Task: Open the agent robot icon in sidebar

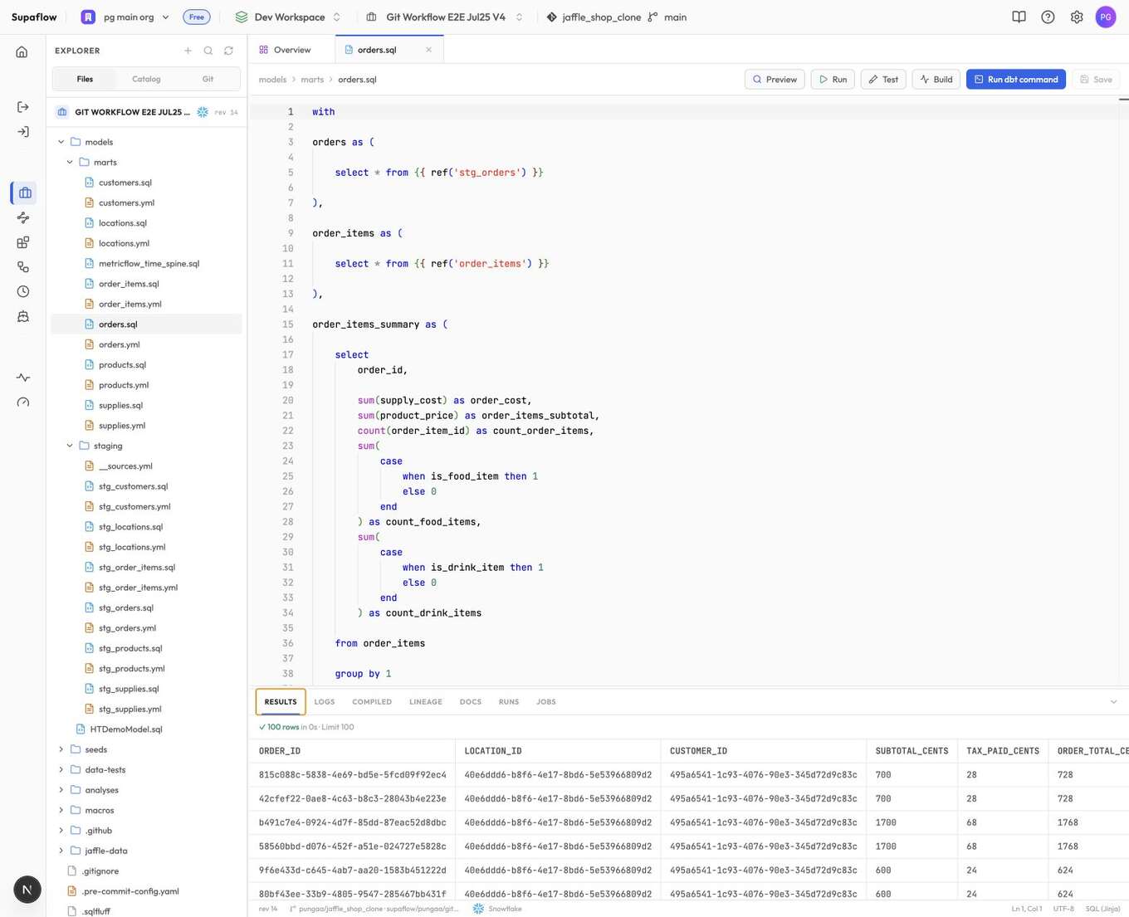Action: point(23,316)
